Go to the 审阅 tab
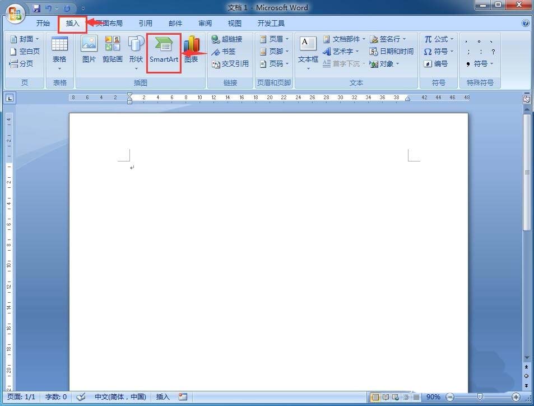The image size is (534, 406). (x=205, y=23)
